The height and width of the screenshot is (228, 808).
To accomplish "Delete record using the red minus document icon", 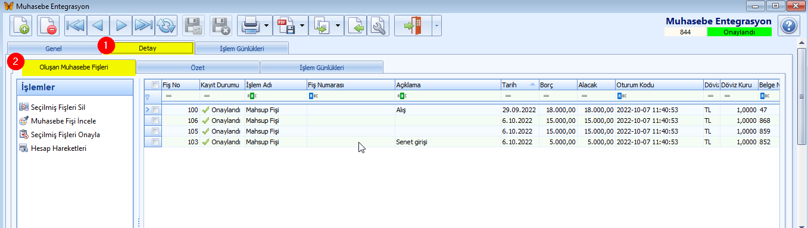I will click(48, 26).
